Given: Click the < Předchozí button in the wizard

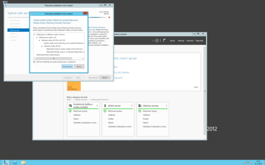Looking at the screenshot, I should [67, 78].
